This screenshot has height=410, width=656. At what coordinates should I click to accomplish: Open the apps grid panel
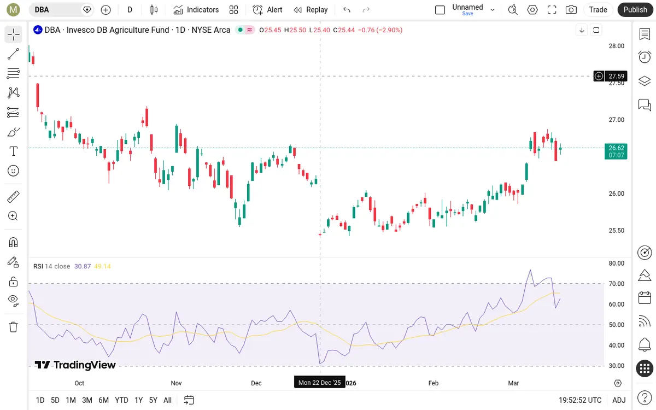click(x=645, y=368)
